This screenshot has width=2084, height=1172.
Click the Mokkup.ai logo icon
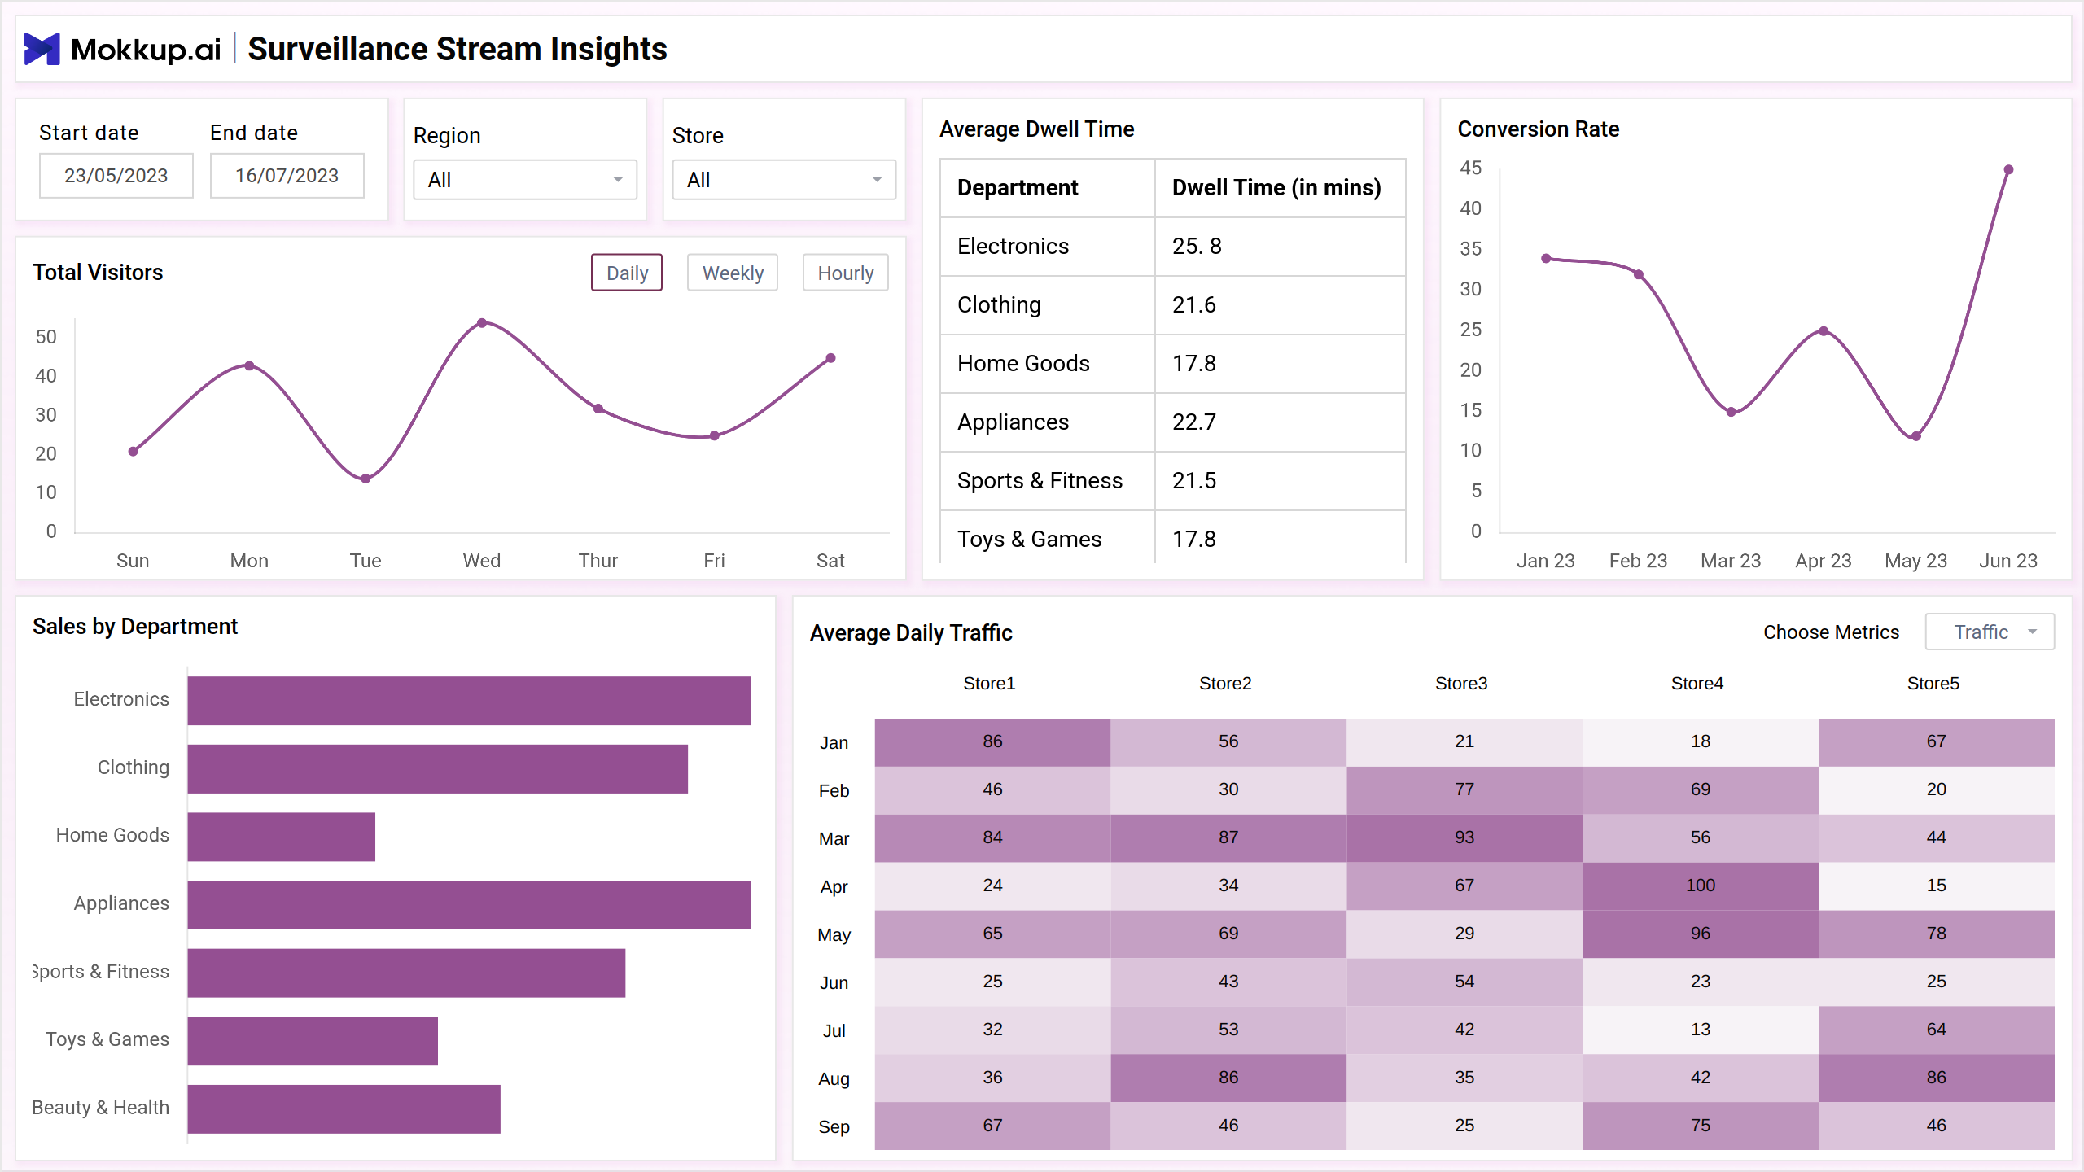[x=42, y=49]
